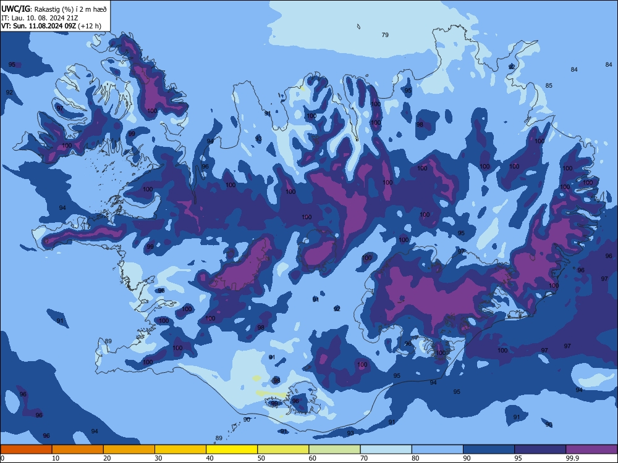
Task: Select the medium blue 90–95 legend swatch
Action: [x=489, y=449]
